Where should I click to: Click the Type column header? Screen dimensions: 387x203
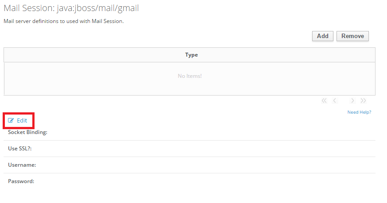pyautogui.click(x=191, y=55)
